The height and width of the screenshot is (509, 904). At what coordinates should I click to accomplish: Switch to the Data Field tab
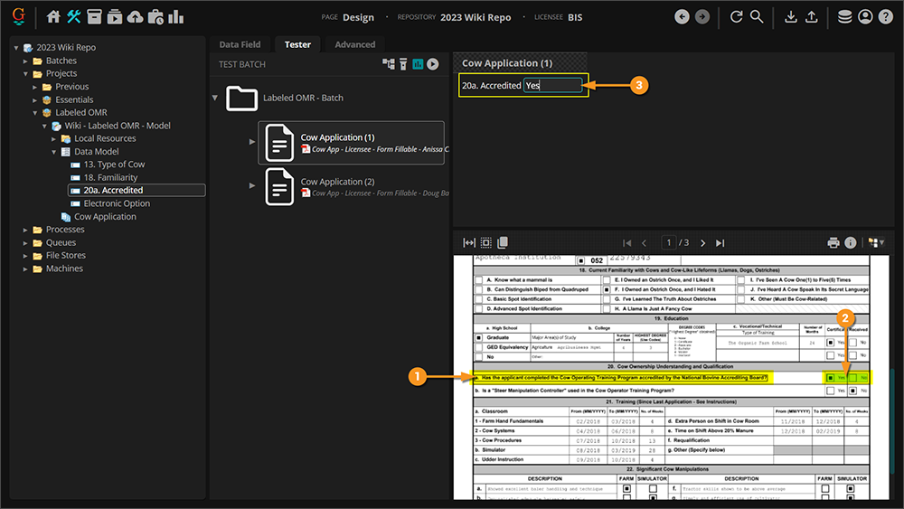click(x=240, y=44)
